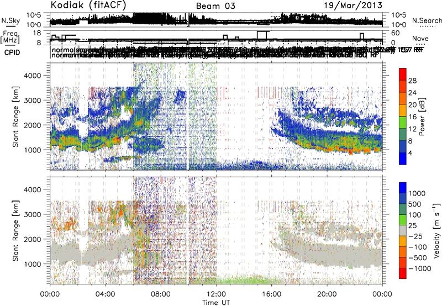Click 'Slant Range [km]' label of power panel

15,117
